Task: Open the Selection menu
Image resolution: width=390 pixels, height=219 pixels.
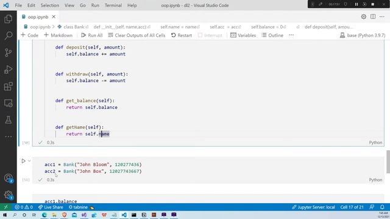Action: 50,5
